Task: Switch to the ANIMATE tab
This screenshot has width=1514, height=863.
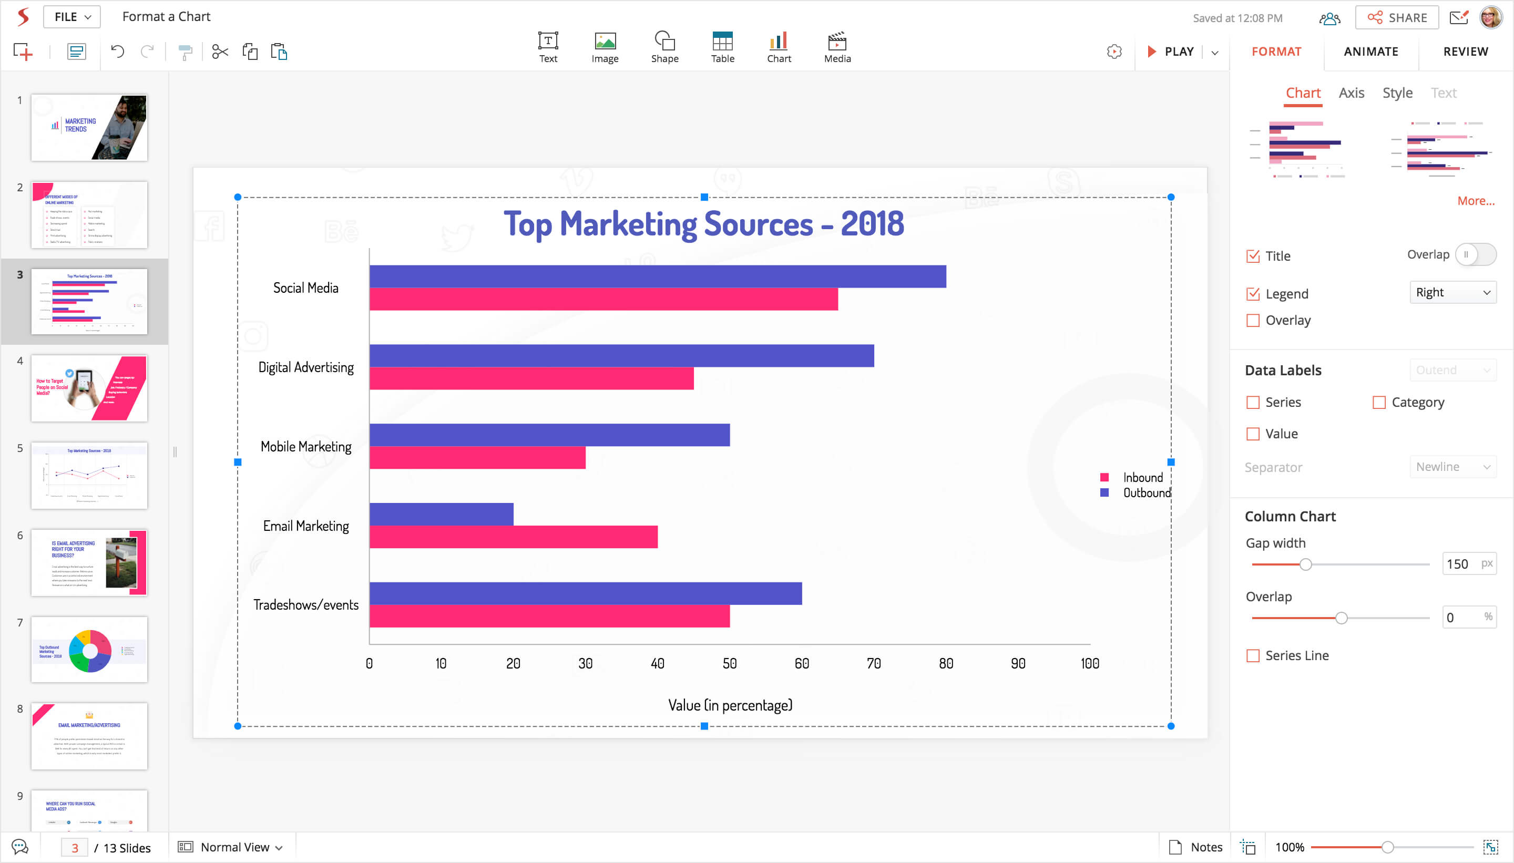Action: tap(1370, 52)
